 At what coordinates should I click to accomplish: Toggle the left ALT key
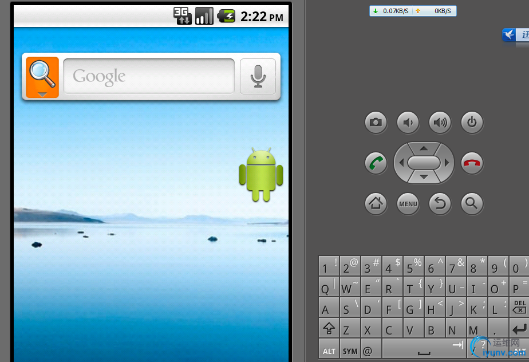(x=329, y=349)
